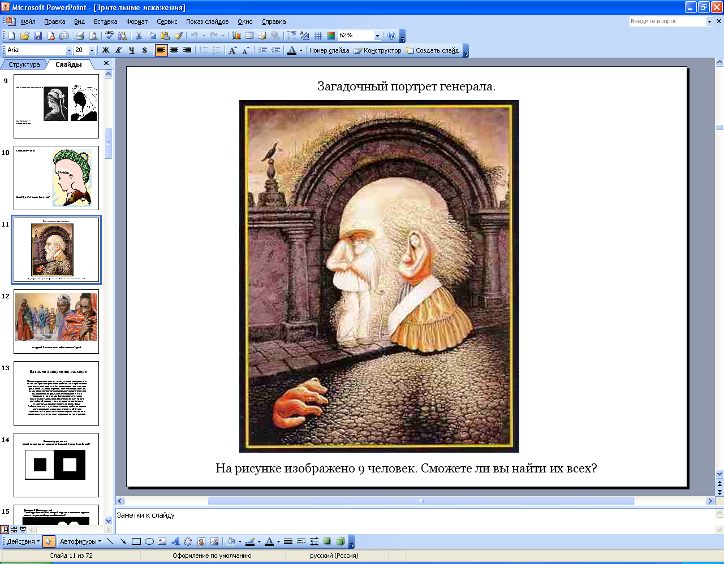Close the slides pane with X

pyautogui.click(x=106, y=63)
